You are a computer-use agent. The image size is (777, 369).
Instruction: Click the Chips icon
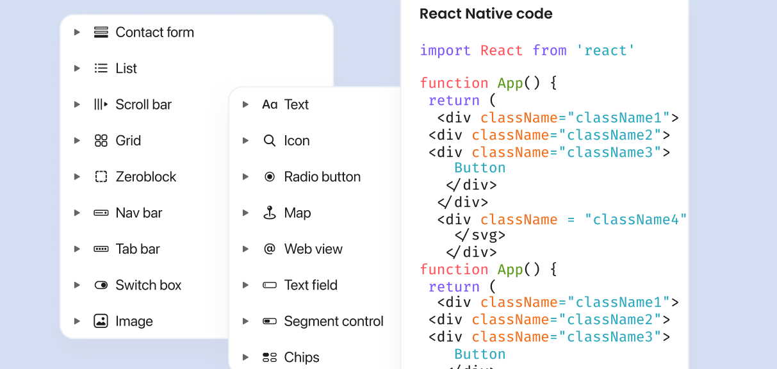pyautogui.click(x=270, y=357)
